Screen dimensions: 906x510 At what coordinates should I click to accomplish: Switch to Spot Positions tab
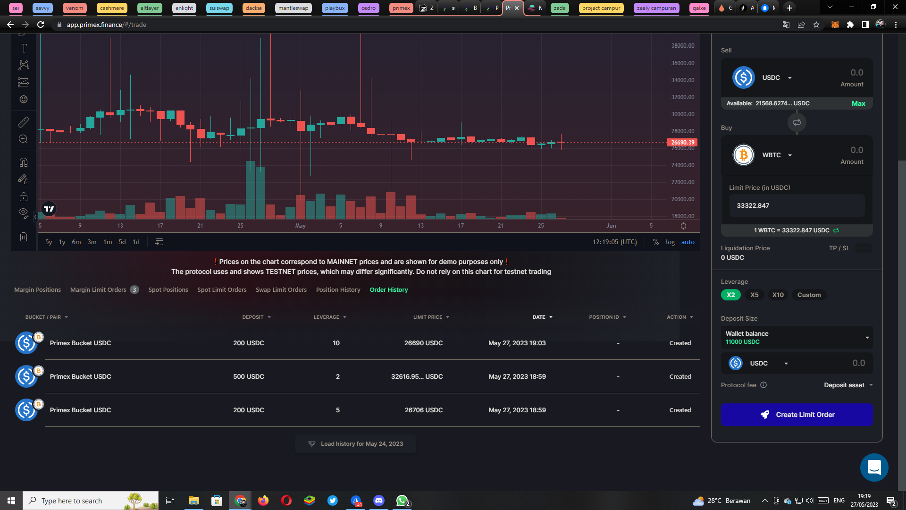point(168,290)
